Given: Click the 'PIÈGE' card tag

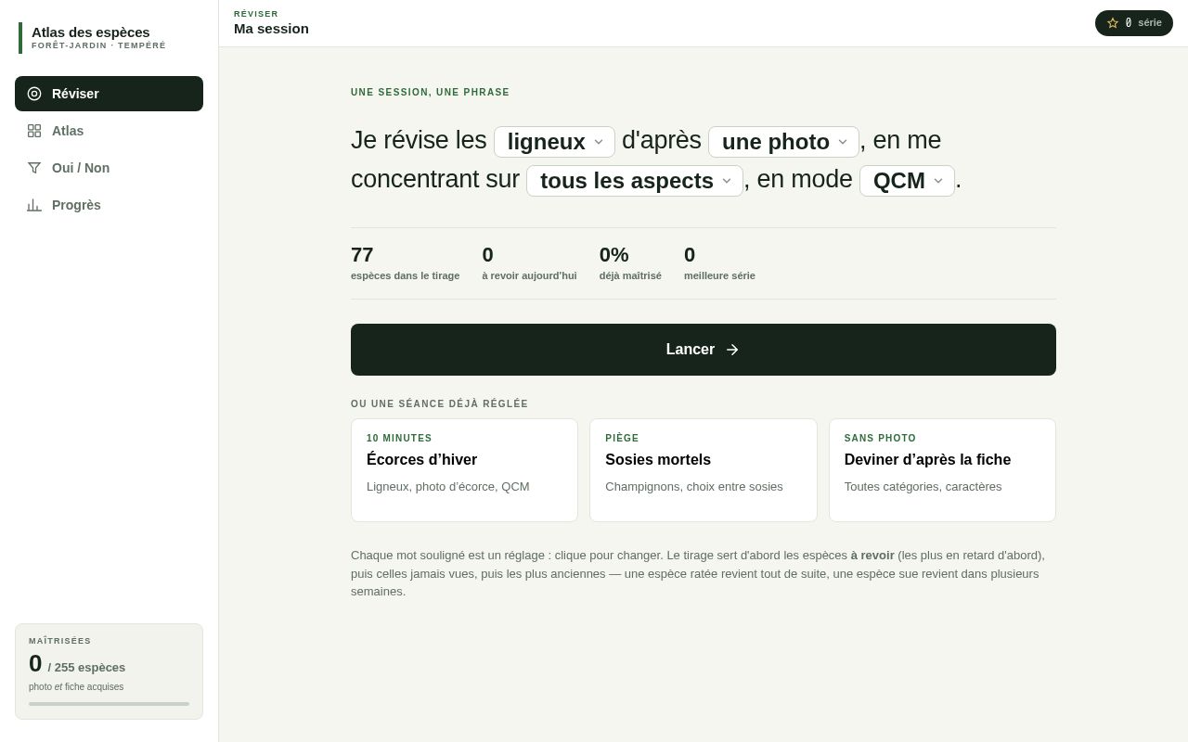Looking at the screenshot, I should (x=622, y=439).
